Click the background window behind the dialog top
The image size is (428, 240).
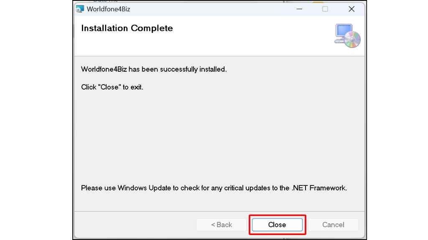191,1
